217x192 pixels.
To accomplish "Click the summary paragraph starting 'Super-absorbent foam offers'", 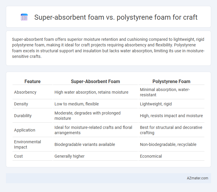I will coord(108,48).
